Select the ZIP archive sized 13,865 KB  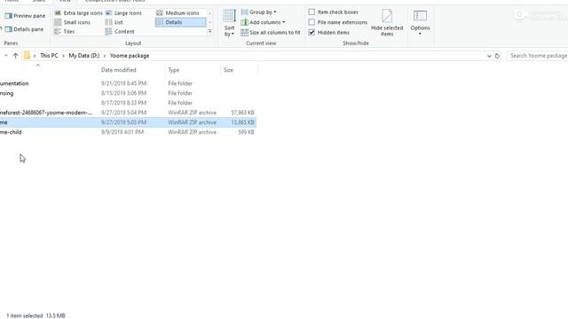(x=128, y=122)
